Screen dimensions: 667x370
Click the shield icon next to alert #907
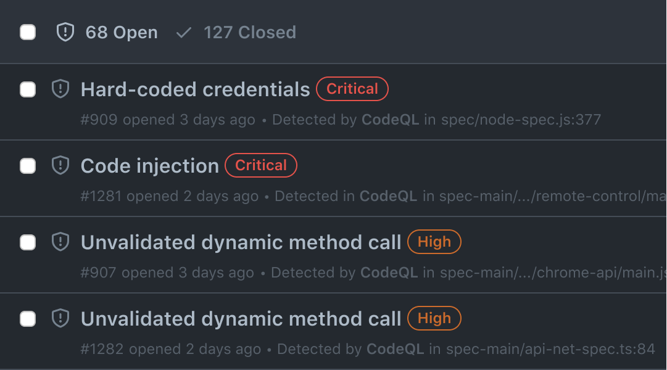tap(60, 242)
